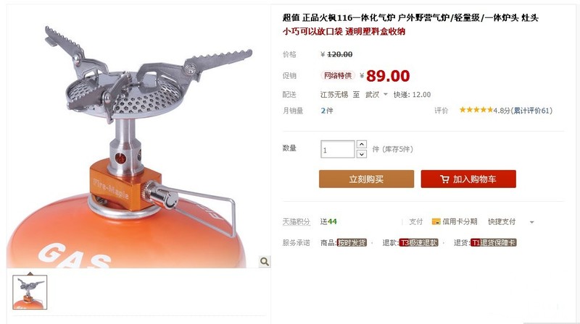Viewport: 580px width, 324px height.
Task: Expand the payment options arrow after 快捷支付
Action: pyautogui.click(x=531, y=222)
